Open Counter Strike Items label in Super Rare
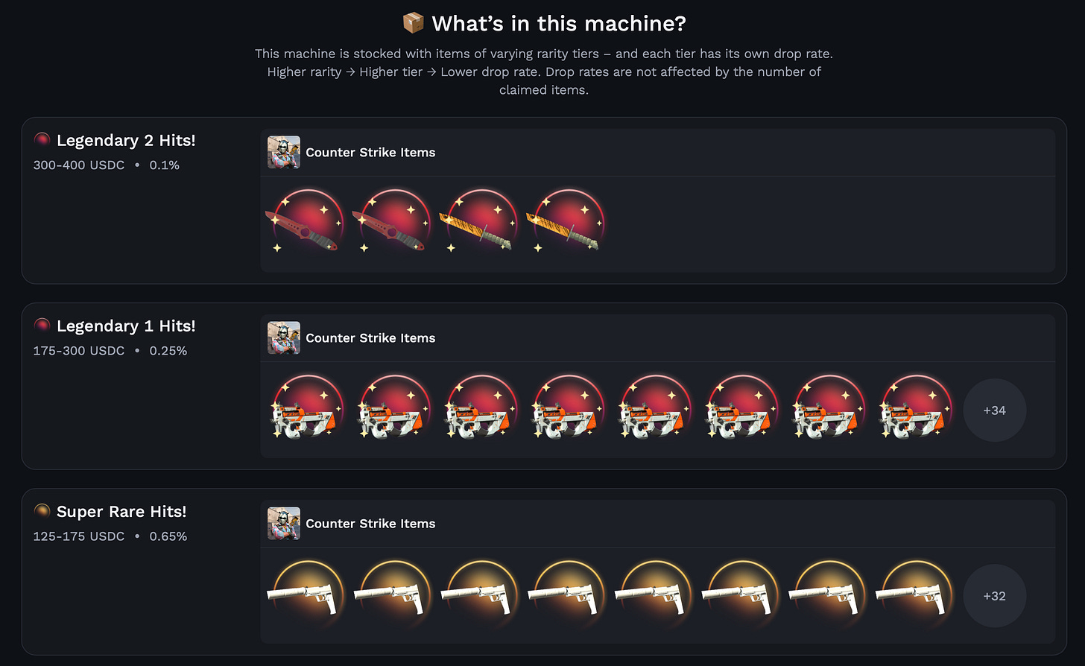This screenshot has width=1085, height=666. (x=370, y=524)
